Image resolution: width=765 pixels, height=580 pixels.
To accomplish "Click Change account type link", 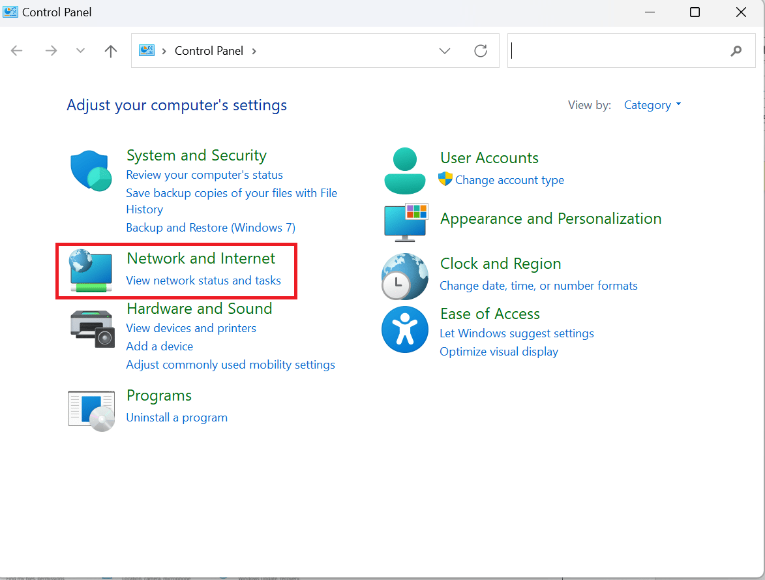I will click(x=509, y=180).
